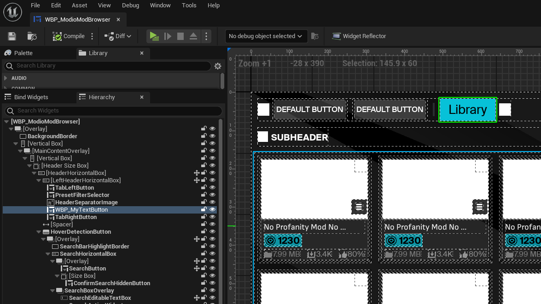
Task: Collapse the HoverDetectionButton tree node
Action: click(x=39, y=232)
